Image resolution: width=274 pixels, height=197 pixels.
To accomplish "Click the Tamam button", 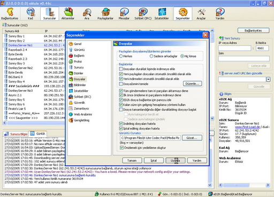I will [132, 161].
